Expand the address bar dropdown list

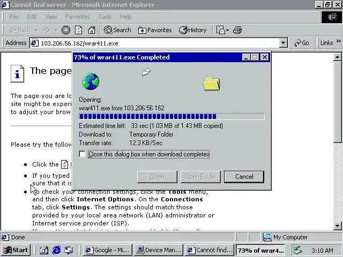284,43
